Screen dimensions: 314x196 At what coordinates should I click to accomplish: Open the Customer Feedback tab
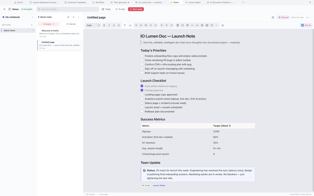coord(75,2)
